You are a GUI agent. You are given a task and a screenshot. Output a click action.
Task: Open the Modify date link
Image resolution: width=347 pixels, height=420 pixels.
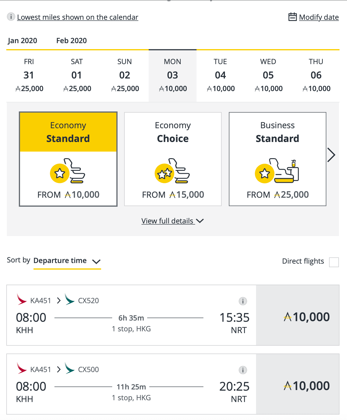[319, 17]
